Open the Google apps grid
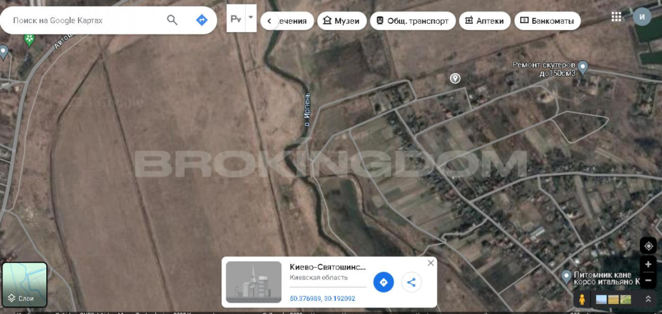Image resolution: width=662 pixels, height=314 pixels. (x=616, y=17)
